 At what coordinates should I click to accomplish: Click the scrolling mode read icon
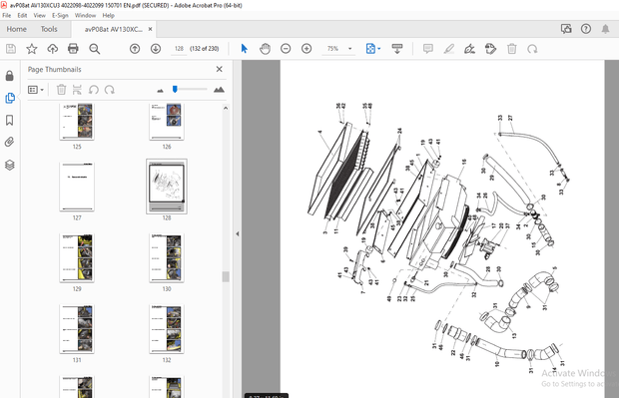click(397, 49)
